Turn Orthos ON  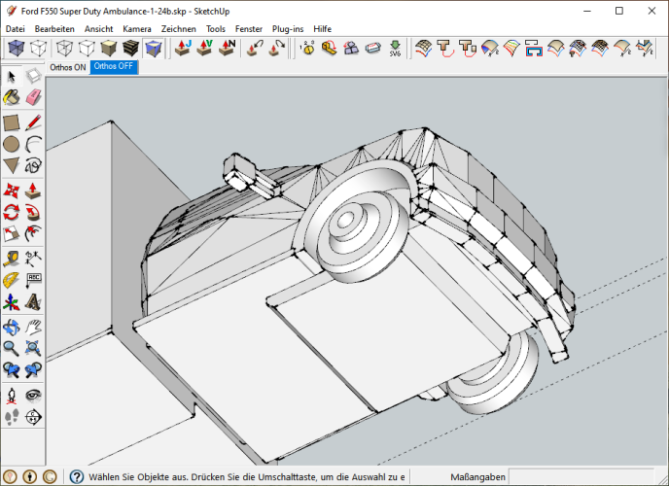click(68, 67)
